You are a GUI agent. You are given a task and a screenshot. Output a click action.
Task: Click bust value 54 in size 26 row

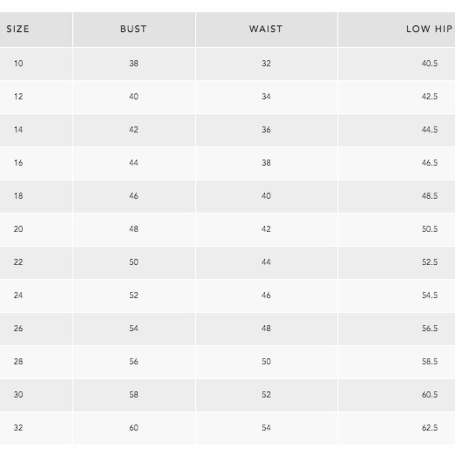pos(134,328)
